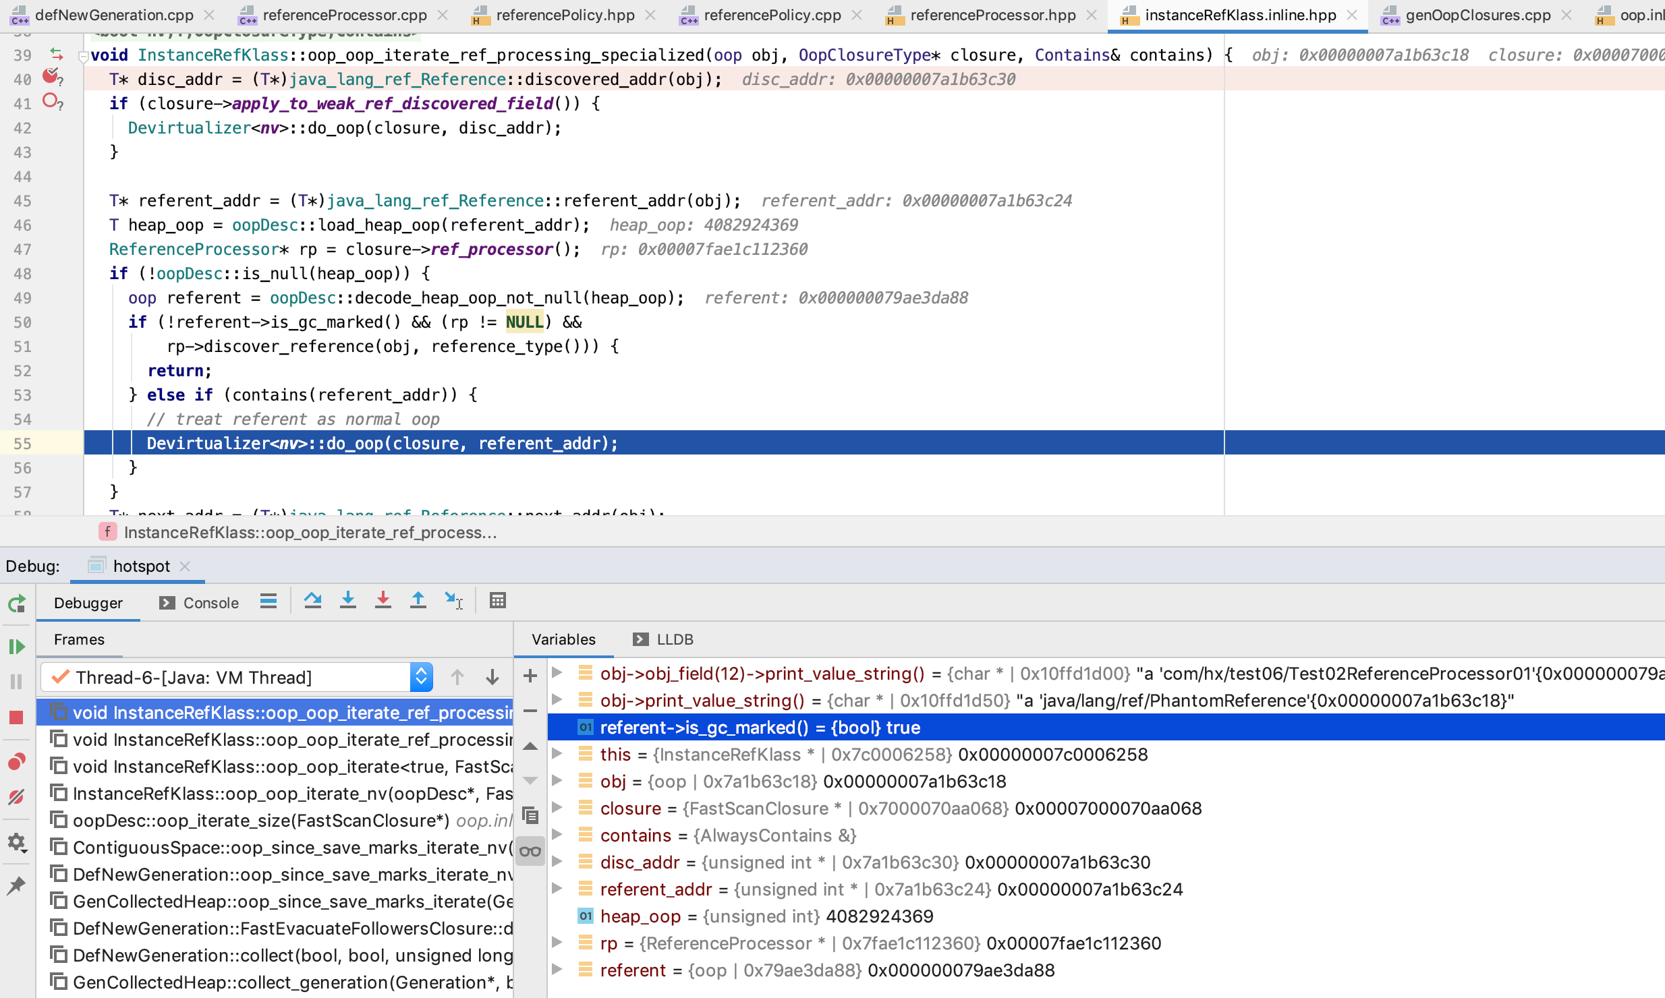Mute all breakpoints
The height and width of the screenshot is (998, 1665).
[16, 796]
